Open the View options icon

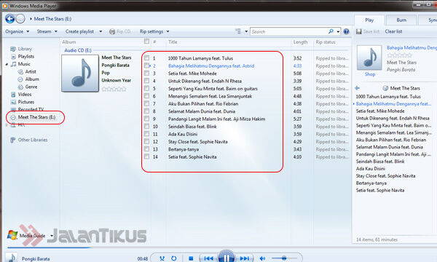click(x=238, y=31)
